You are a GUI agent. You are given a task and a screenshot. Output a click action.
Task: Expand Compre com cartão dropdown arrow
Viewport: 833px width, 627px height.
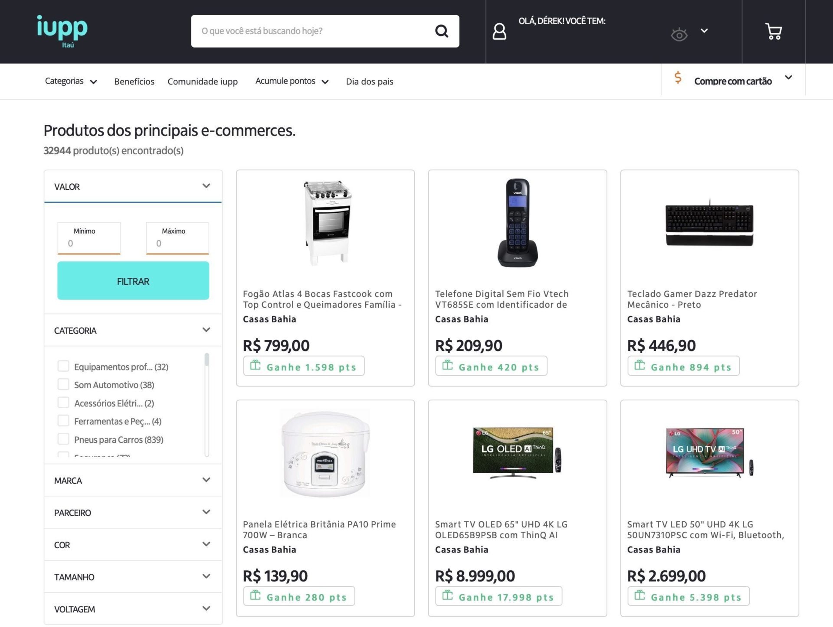[x=788, y=77]
